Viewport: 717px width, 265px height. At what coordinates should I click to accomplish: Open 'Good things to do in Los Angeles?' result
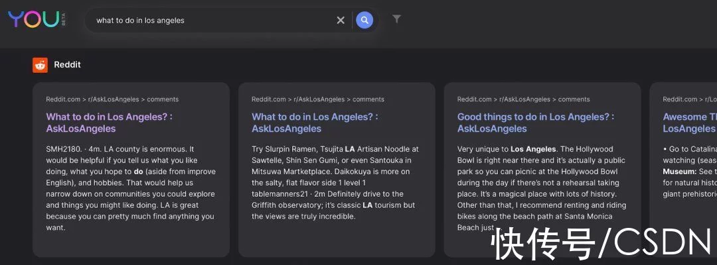(x=536, y=123)
